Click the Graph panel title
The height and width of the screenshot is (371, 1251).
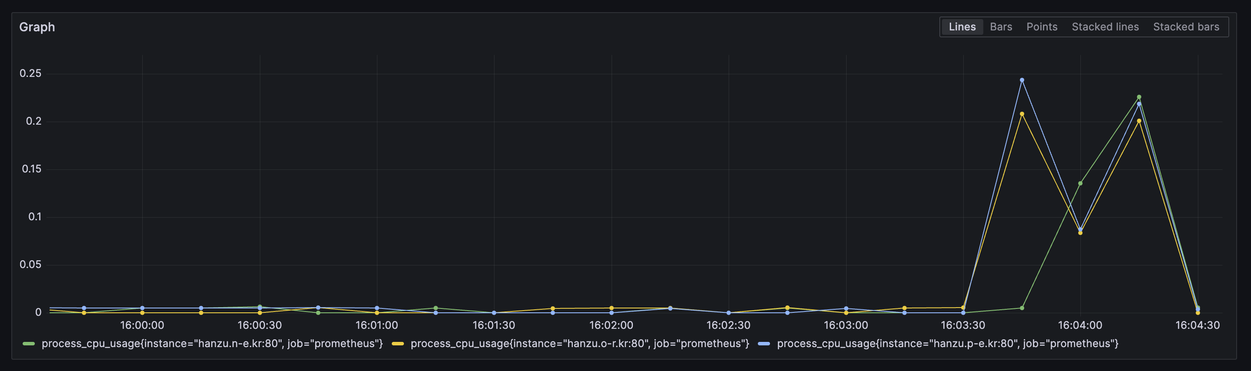(37, 27)
